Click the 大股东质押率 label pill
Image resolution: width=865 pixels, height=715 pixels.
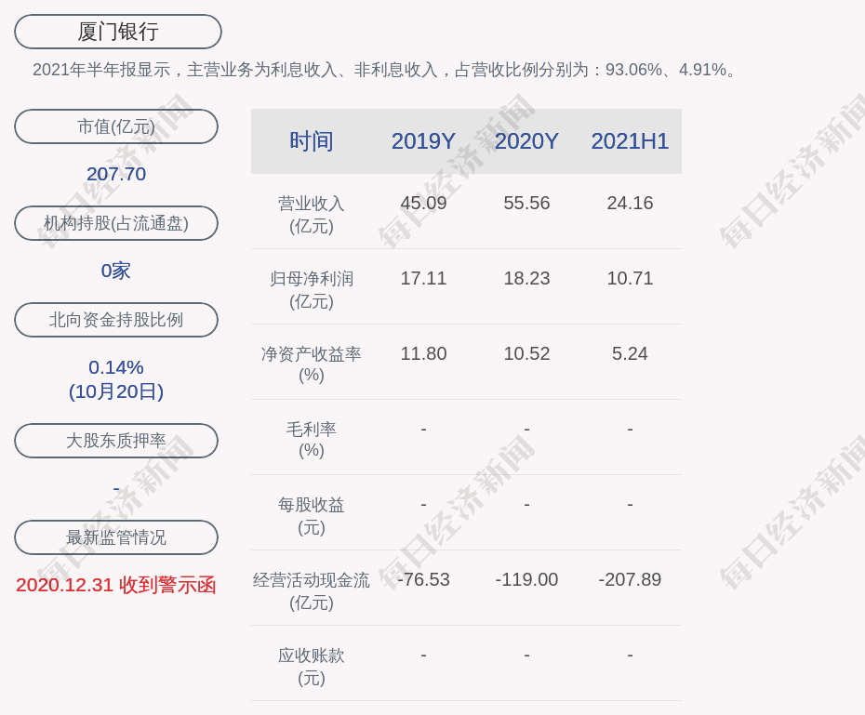click(x=116, y=441)
